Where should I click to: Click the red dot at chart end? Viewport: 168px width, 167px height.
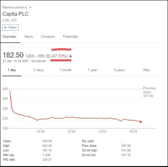click(x=141, y=122)
